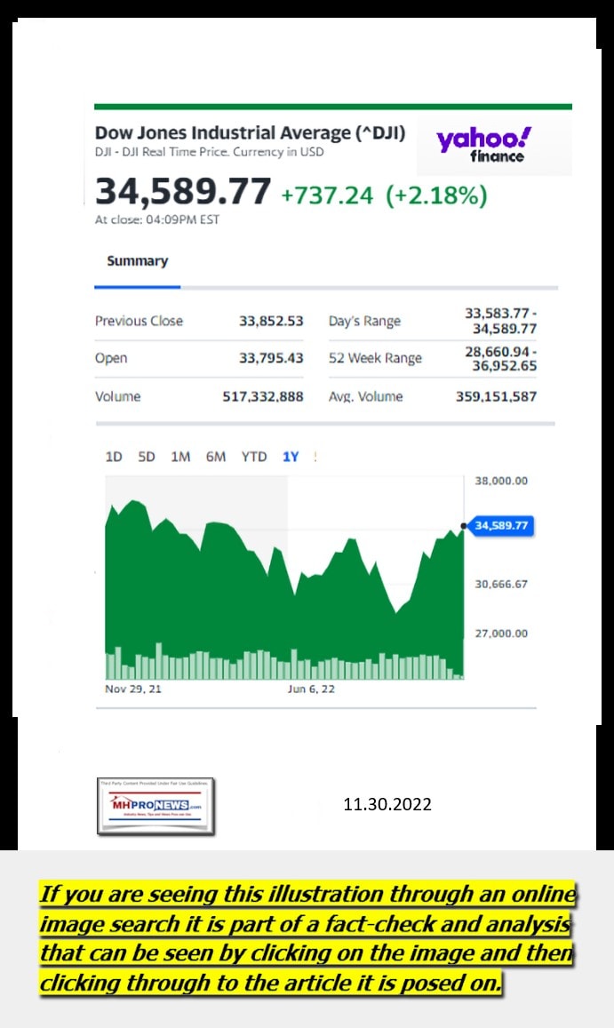The width and height of the screenshot is (614, 1028).
Task: Click the yellow highlighted fact-check notice
Action: pos(307,937)
